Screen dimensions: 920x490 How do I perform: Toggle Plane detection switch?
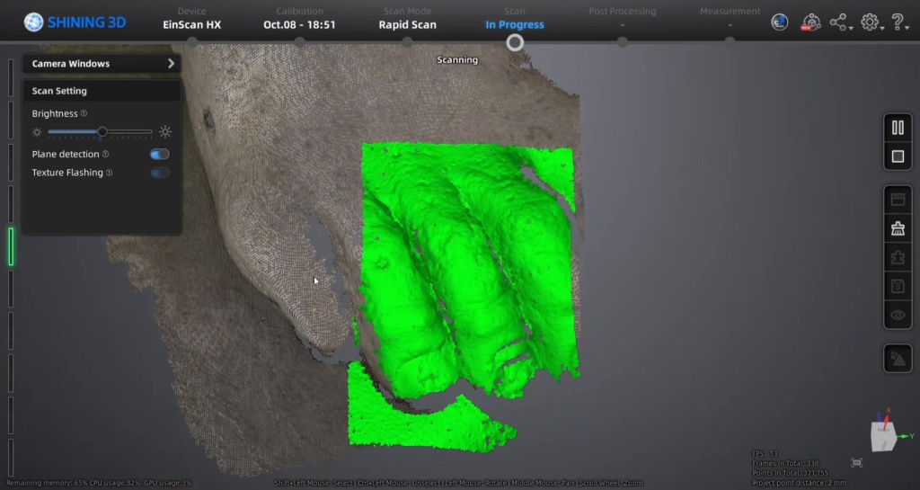[x=160, y=154]
